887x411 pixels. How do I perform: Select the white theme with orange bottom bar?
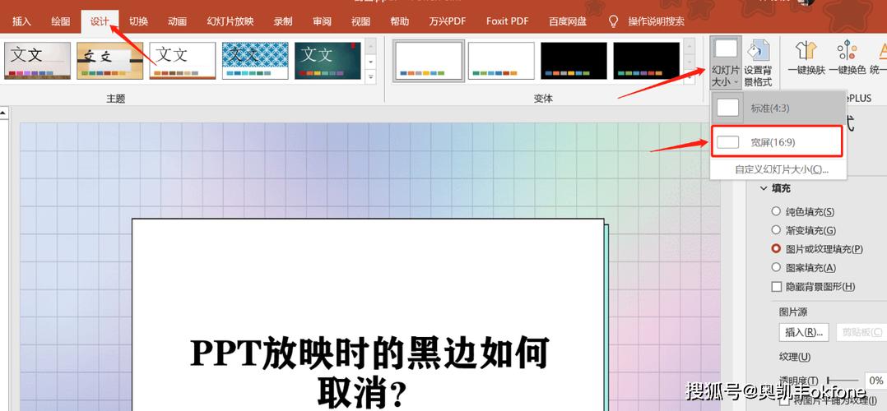pyautogui.click(x=183, y=61)
